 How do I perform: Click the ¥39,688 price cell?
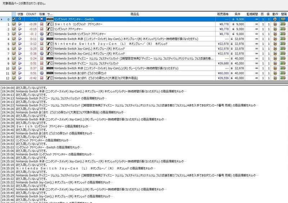223,63
